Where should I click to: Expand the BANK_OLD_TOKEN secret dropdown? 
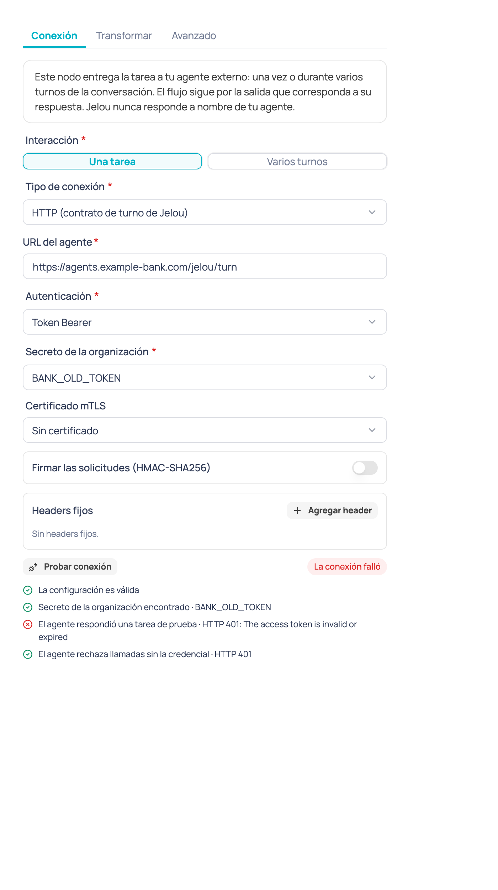point(205,377)
